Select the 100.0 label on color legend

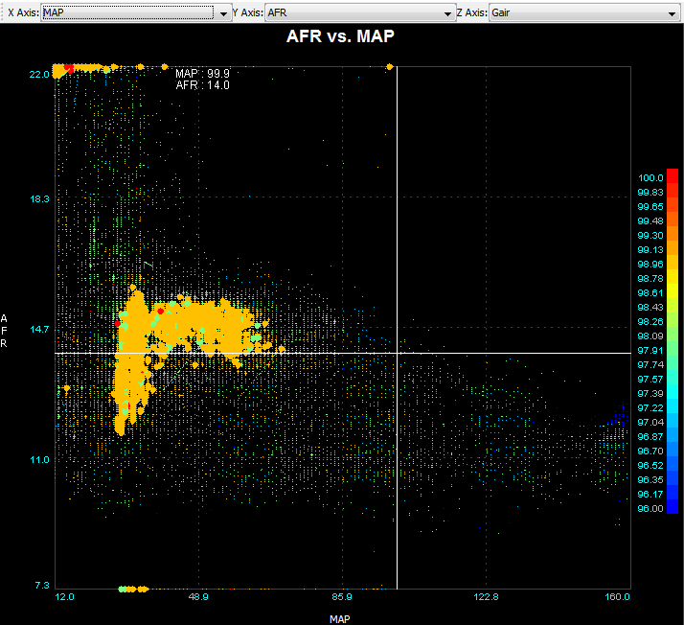(650, 177)
